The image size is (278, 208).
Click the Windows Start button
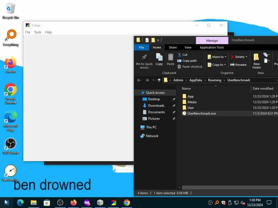pos(7,202)
